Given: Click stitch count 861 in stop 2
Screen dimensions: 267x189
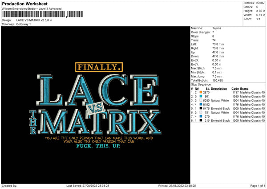Looking at the screenshot, I should click(x=207, y=97).
